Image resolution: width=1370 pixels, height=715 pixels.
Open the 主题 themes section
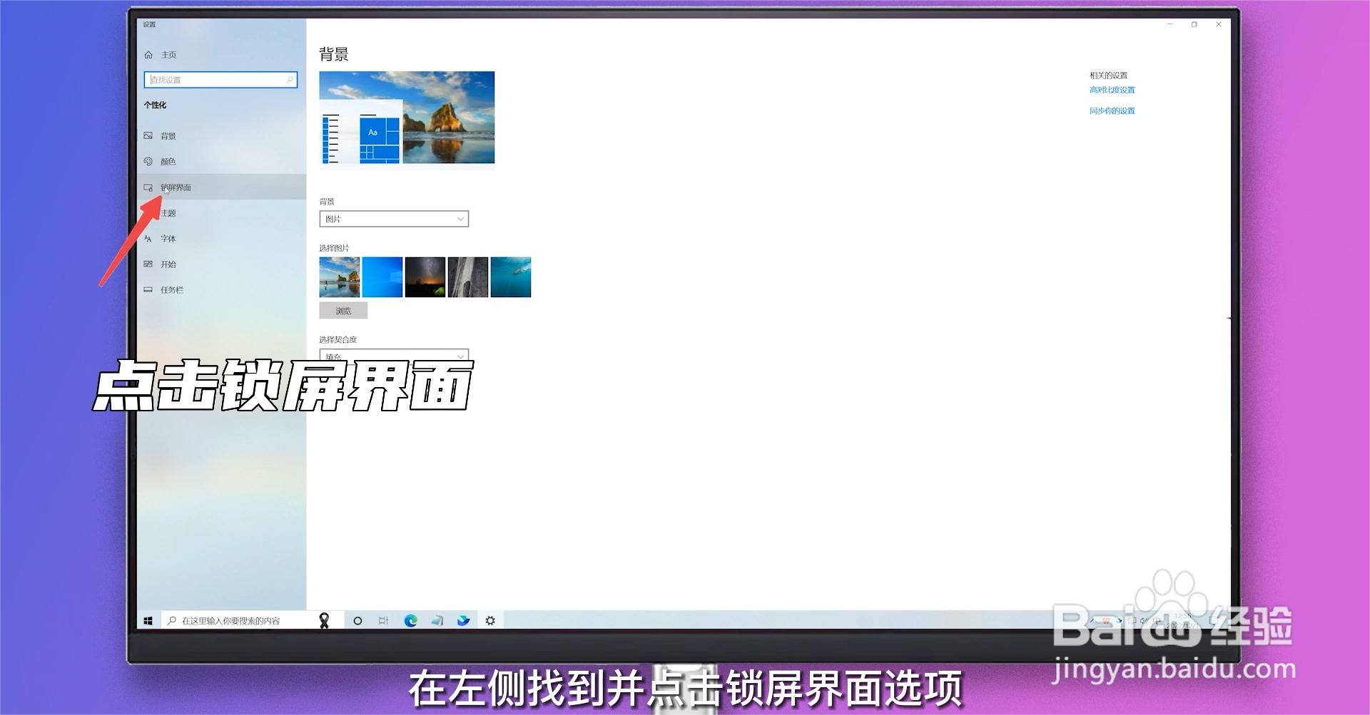tap(221, 212)
